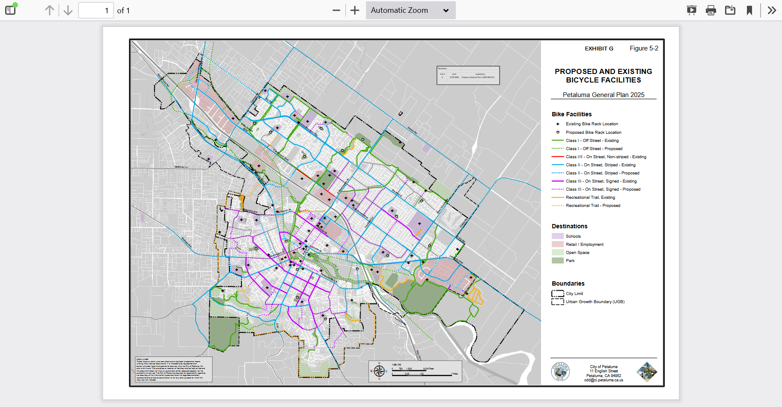Switch to presentation mode

(691, 10)
